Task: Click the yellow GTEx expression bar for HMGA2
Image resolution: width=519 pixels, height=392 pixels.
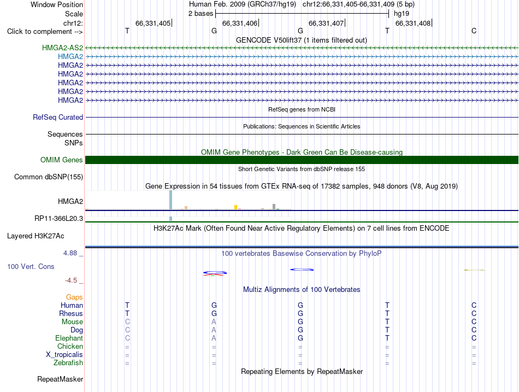Action: pos(235,207)
